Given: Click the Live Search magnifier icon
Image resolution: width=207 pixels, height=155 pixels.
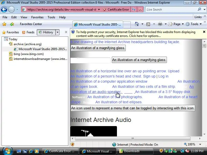Looking at the screenshot, I should click(x=199, y=9).
